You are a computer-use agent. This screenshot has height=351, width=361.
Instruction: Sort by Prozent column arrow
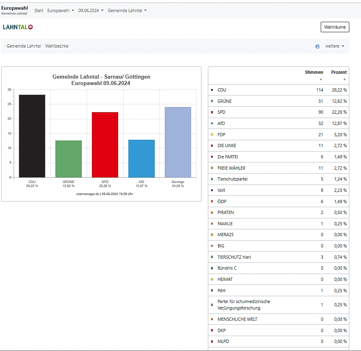click(344, 79)
